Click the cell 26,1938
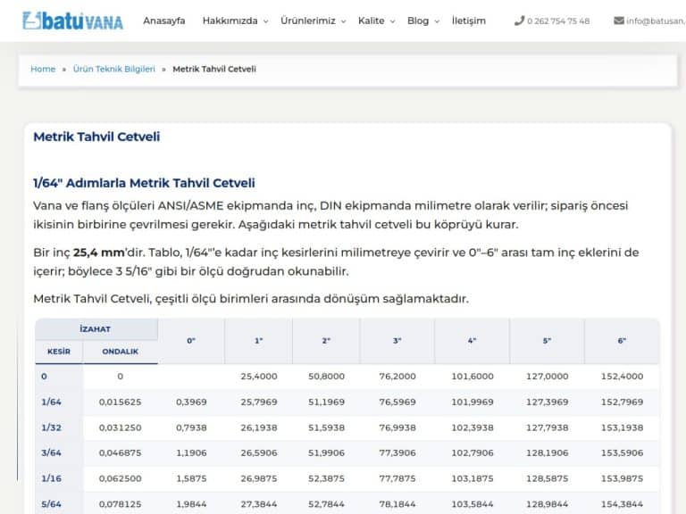686x514 pixels. (x=259, y=427)
